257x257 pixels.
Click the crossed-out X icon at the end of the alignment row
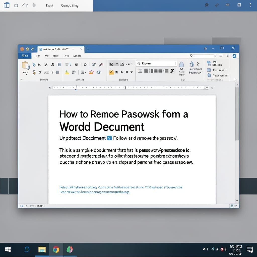172,71
